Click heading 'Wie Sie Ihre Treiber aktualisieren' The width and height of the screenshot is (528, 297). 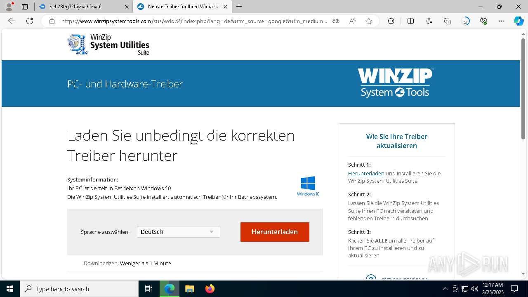[x=397, y=141]
